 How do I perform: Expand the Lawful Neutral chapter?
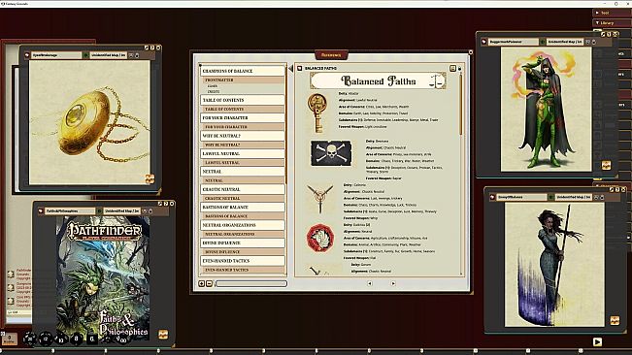pos(243,153)
